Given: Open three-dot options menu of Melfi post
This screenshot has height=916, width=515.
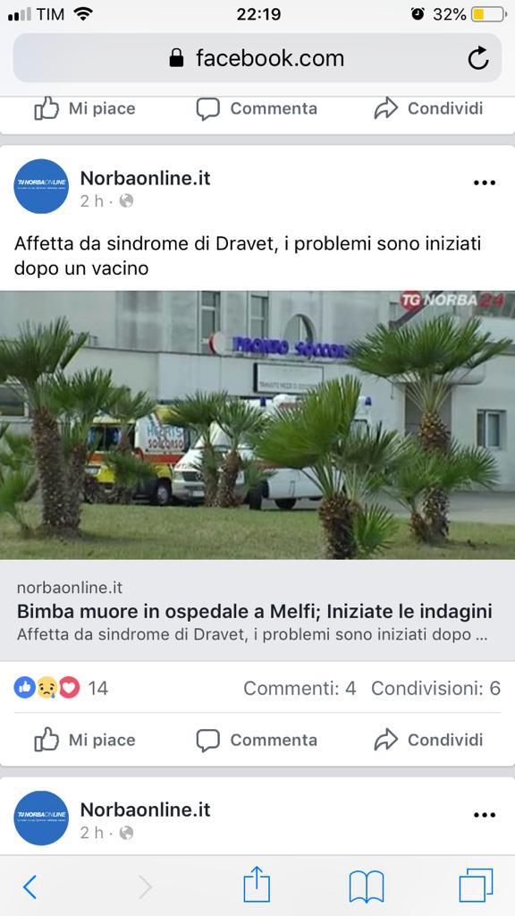Looking at the screenshot, I should (484, 182).
